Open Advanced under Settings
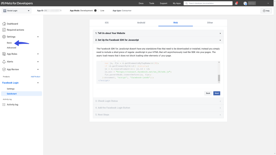 coord(11,48)
